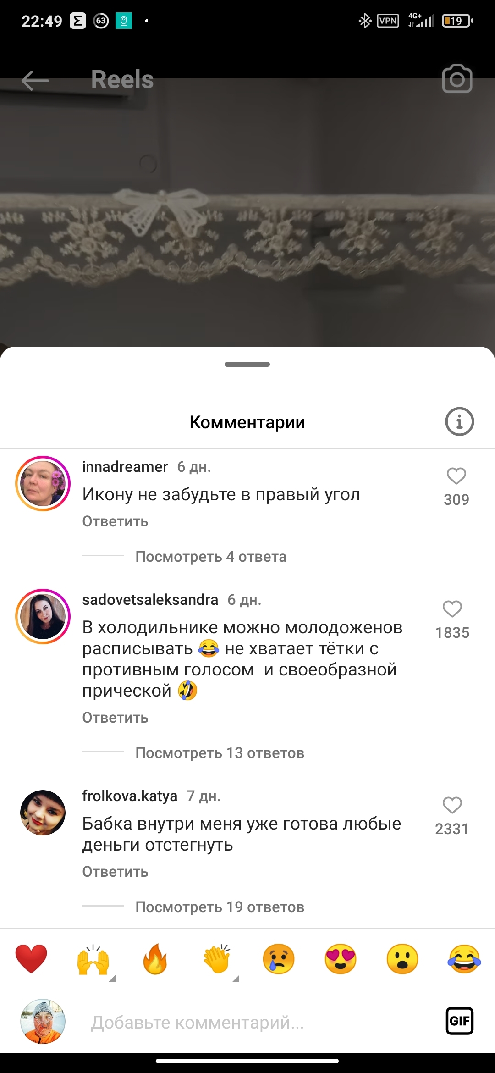Insert the clapping hands emoji
Viewport: 495px width, 1073px height.
pyautogui.click(x=217, y=959)
